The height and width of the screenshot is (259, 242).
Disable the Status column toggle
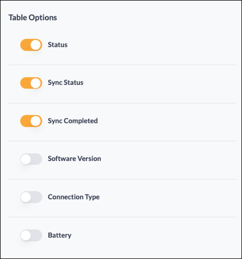[x=31, y=45]
